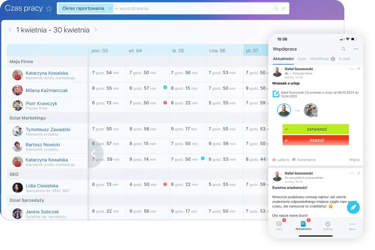375x250 pixels.
Task: Go to the previous month with left arrow
Action: [10, 30]
